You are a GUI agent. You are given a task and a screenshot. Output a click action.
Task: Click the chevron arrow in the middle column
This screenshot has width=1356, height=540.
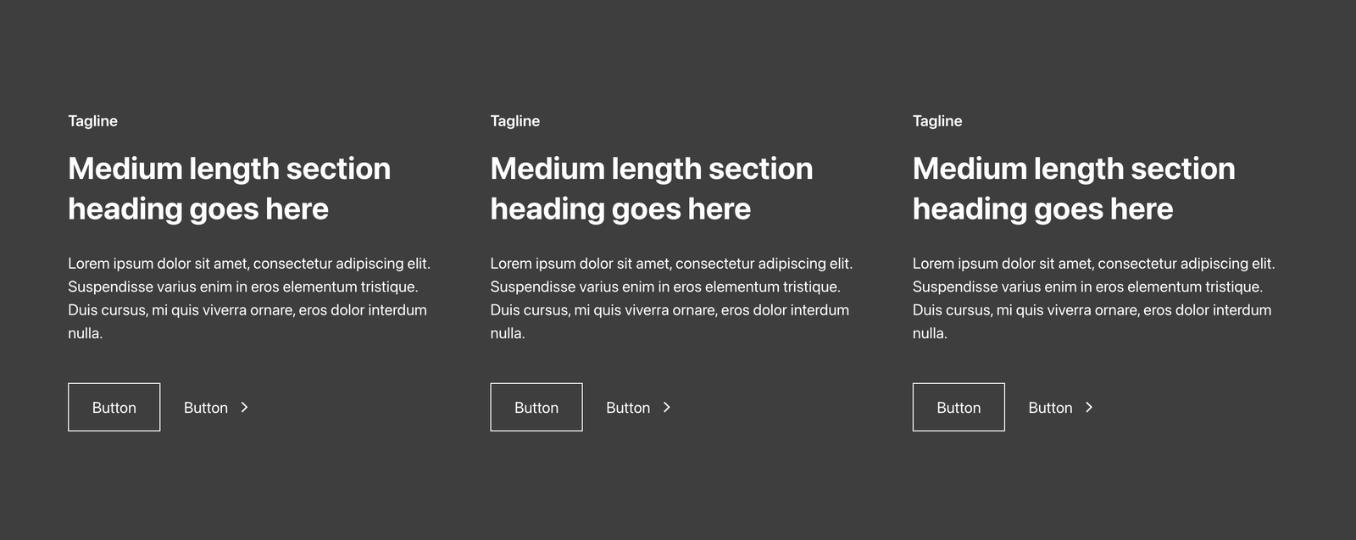tap(667, 408)
